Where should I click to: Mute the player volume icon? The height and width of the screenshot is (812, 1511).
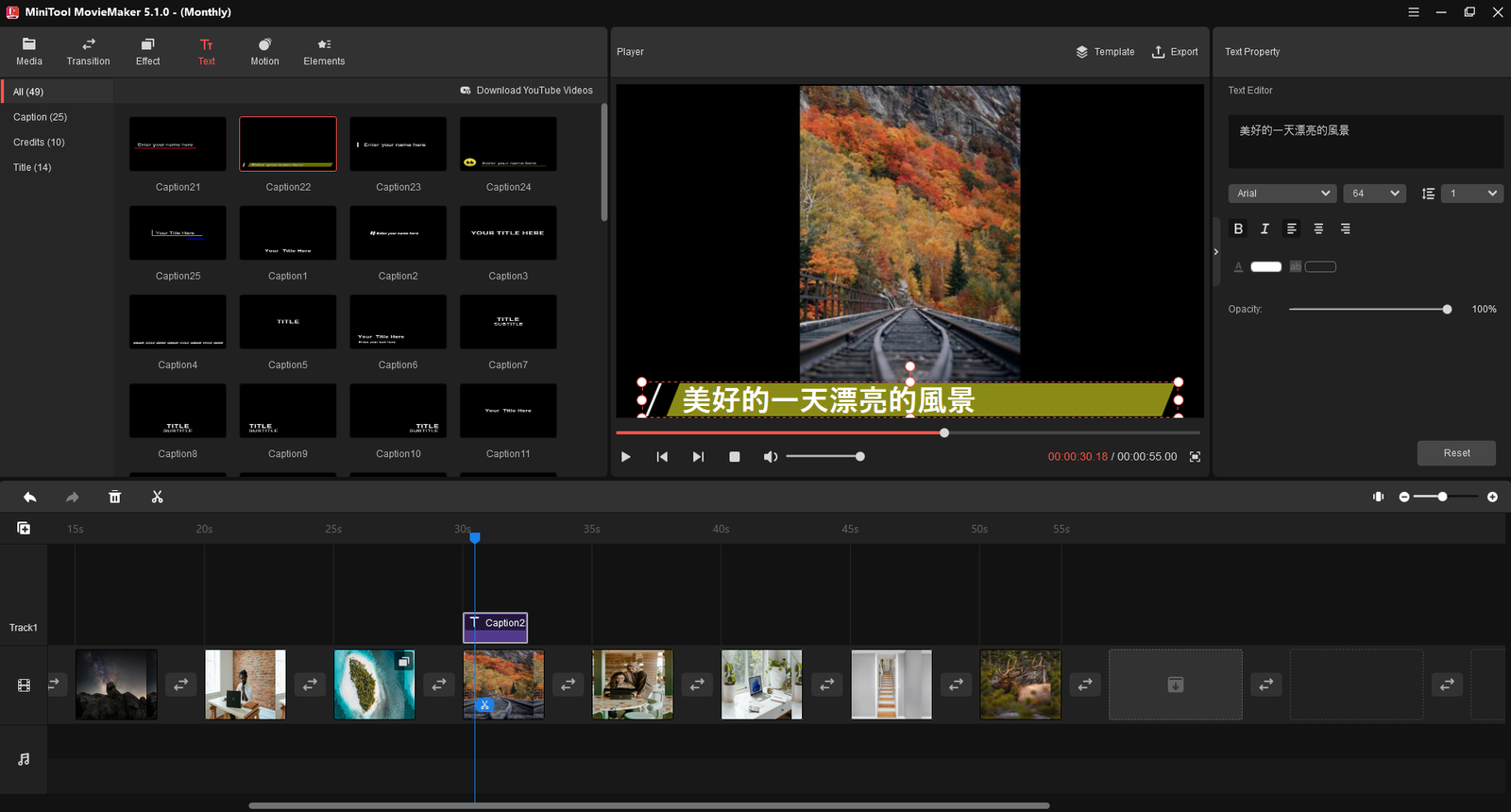(x=771, y=457)
